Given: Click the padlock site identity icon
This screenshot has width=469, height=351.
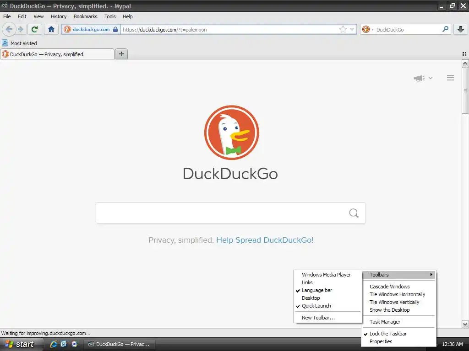Looking at the screenshot, I should click(115, 29).
